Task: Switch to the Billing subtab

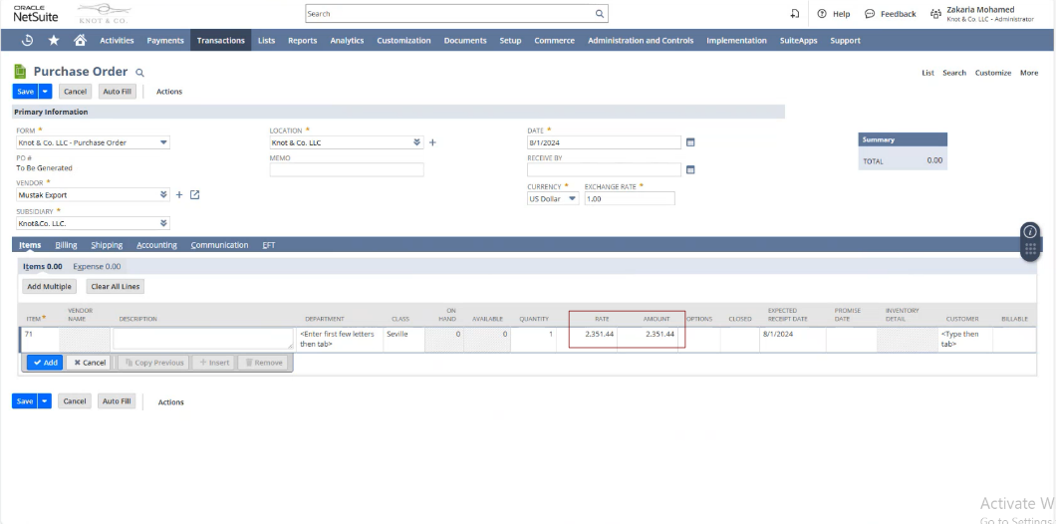Action: [66, 245]
